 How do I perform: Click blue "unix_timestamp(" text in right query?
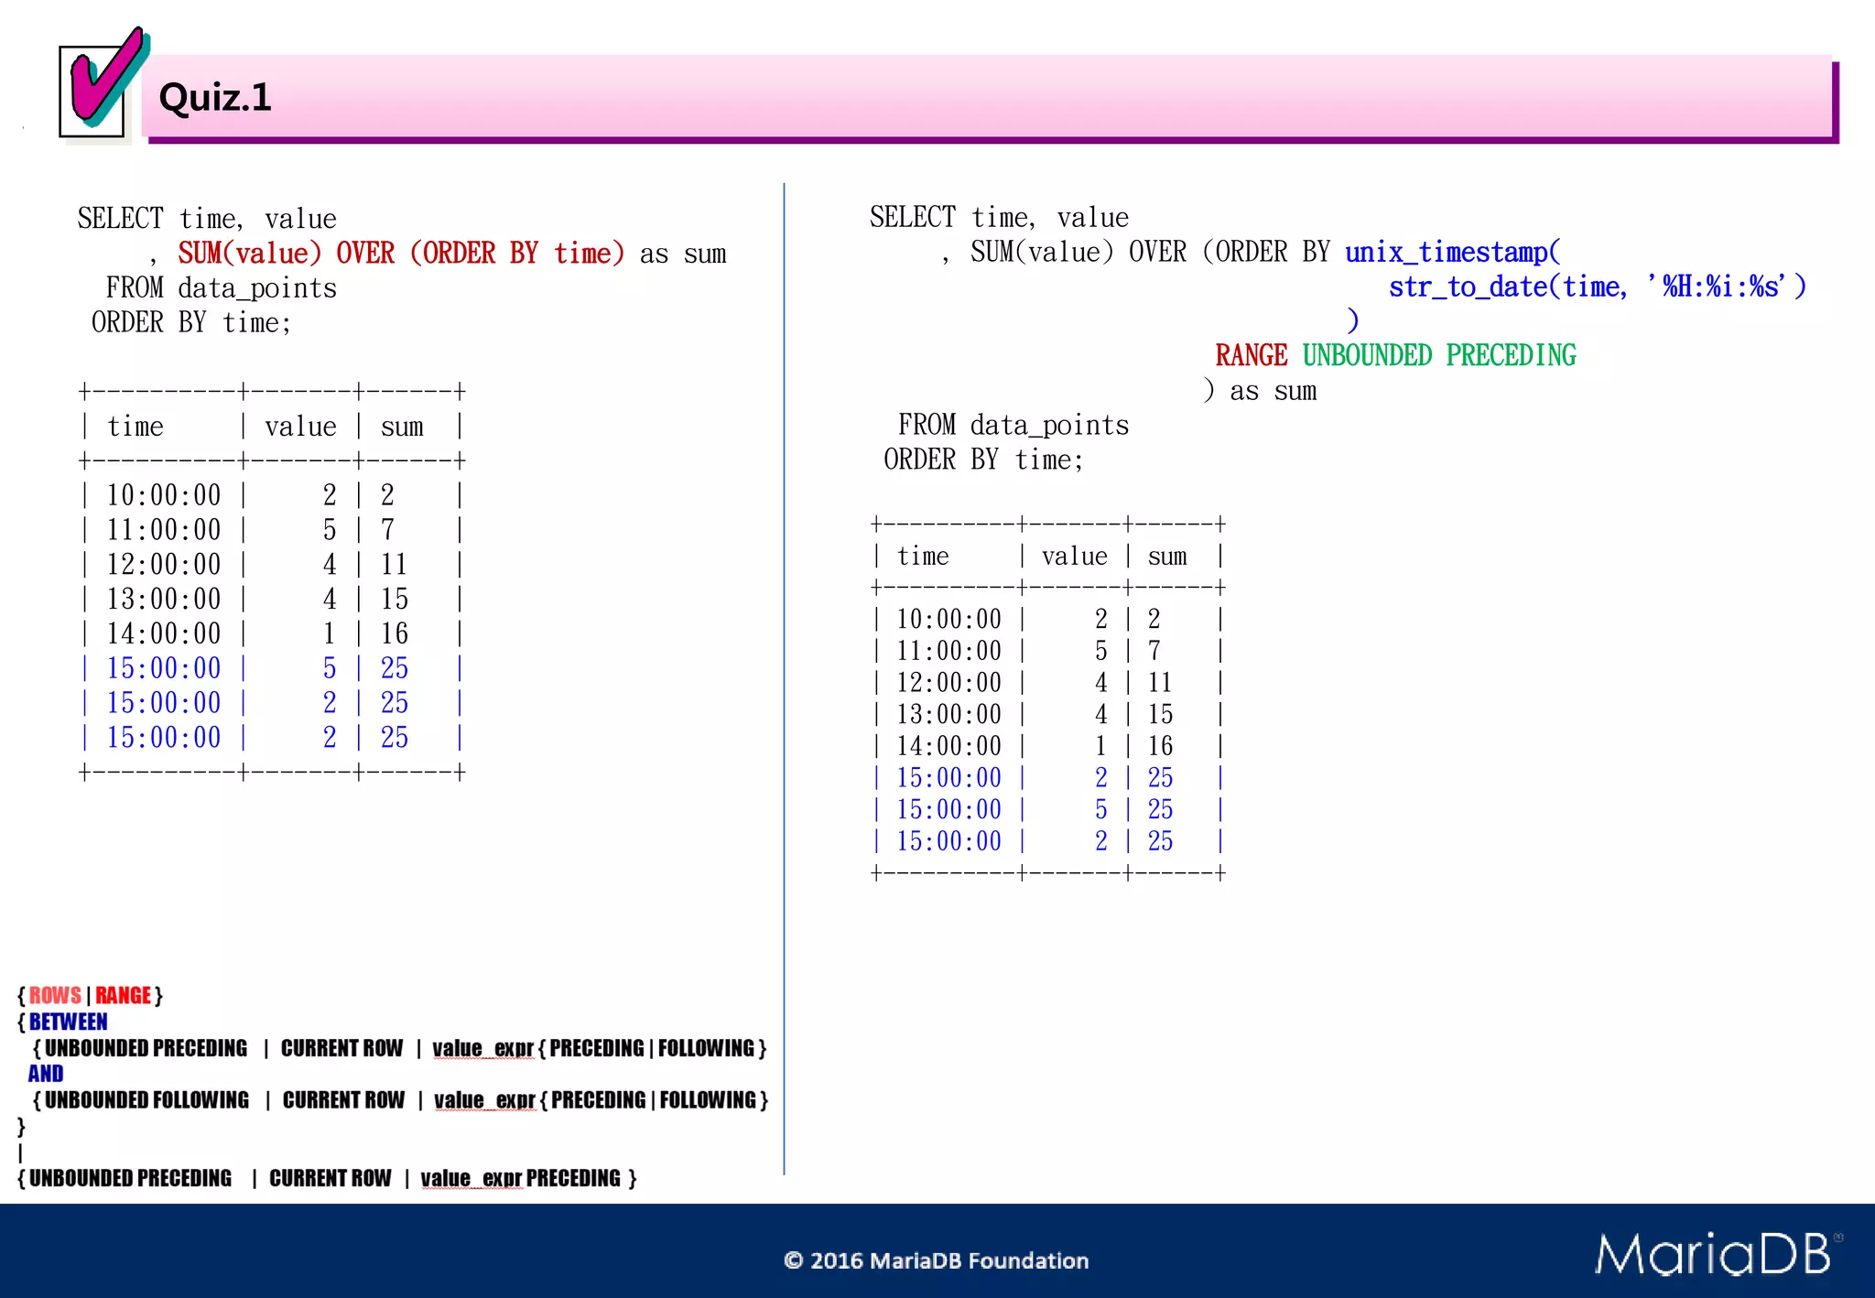point(1453,252)
